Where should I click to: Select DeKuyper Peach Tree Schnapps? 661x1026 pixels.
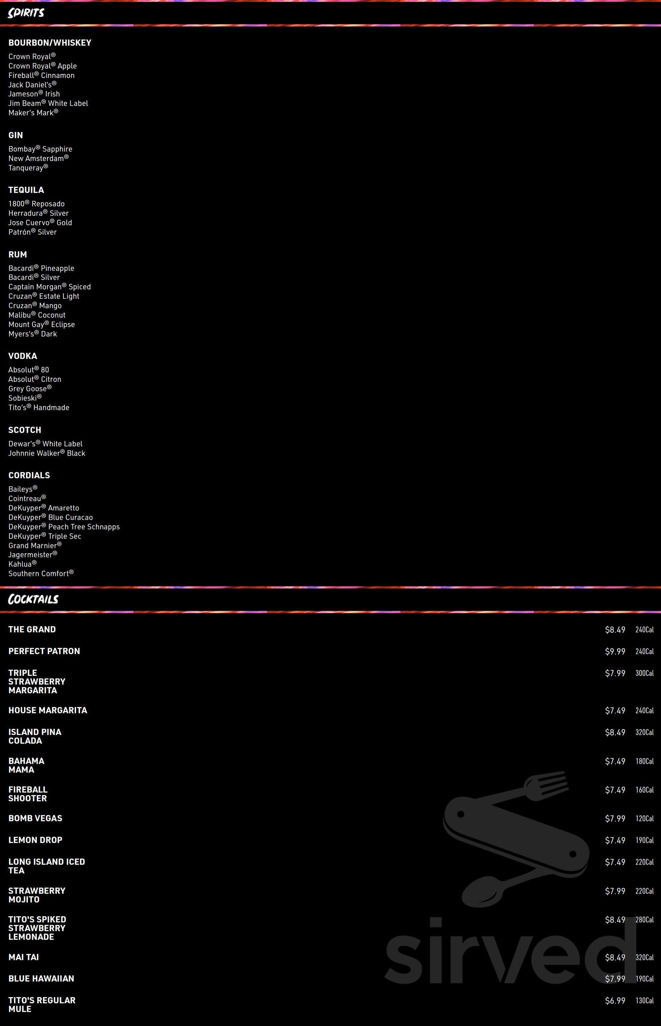point(64,527)
